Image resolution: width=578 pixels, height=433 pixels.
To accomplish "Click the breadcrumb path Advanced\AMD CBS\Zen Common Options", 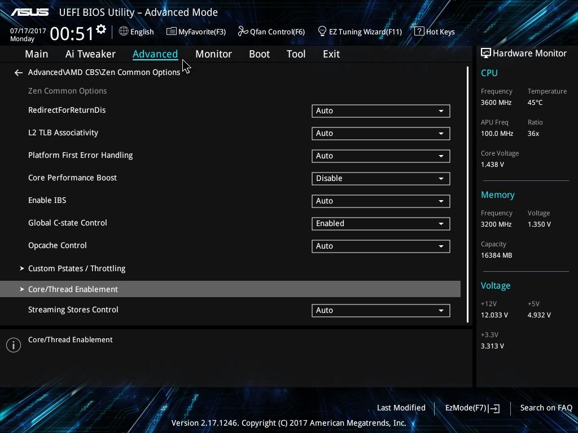I will pyautogui.click(x=104, y=72).
